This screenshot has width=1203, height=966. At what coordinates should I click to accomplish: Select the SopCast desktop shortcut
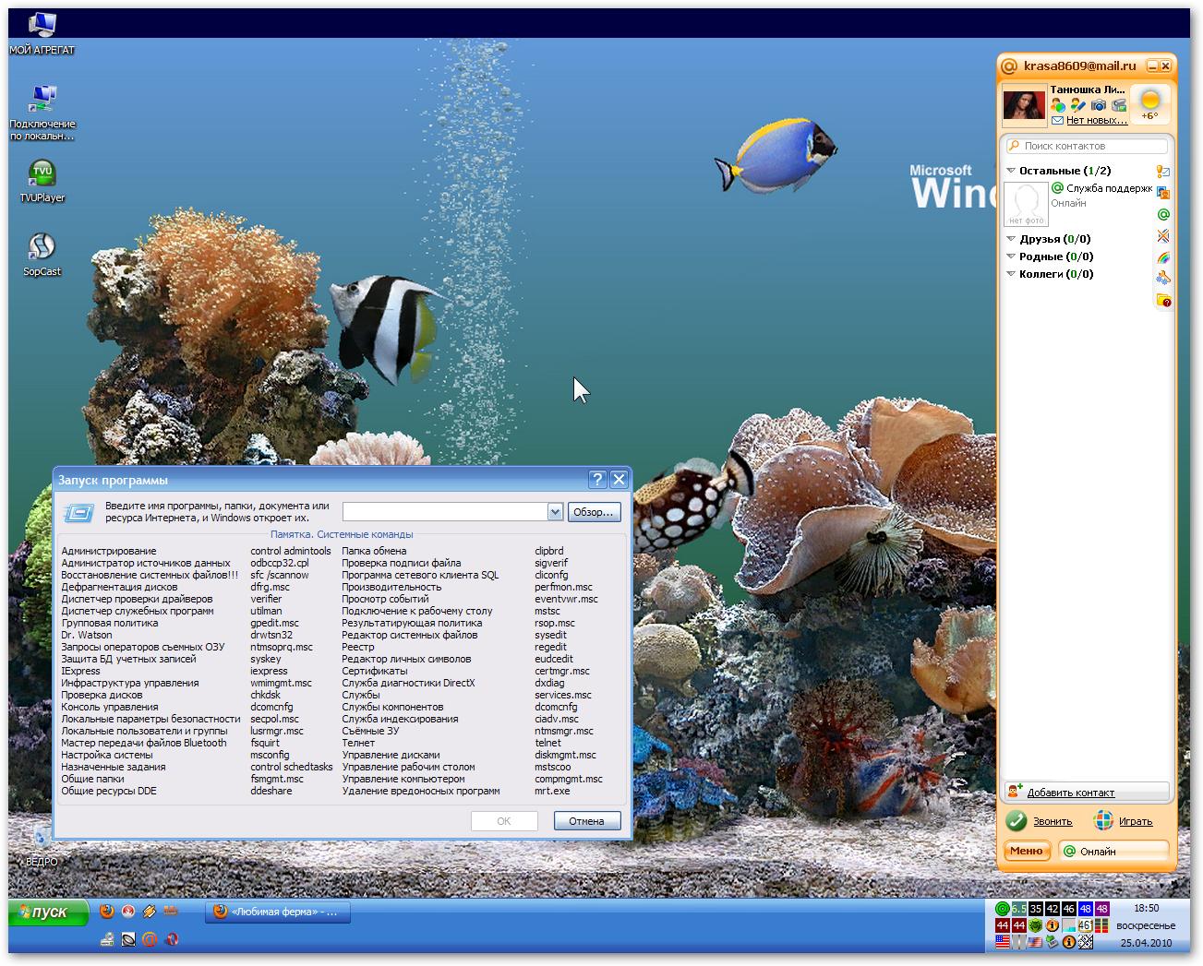pos(42,255)
